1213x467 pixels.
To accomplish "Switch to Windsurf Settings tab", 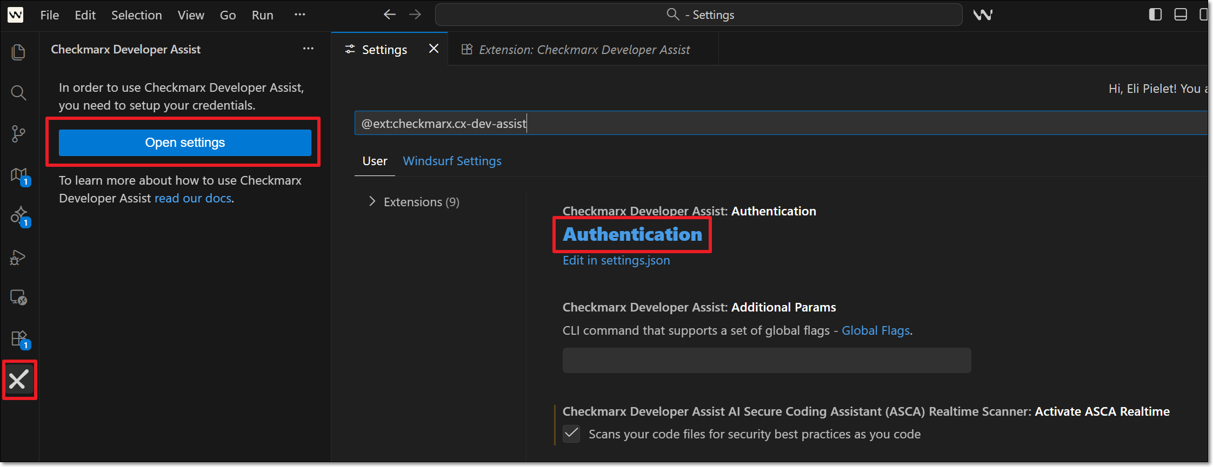I will pos(452,161).
